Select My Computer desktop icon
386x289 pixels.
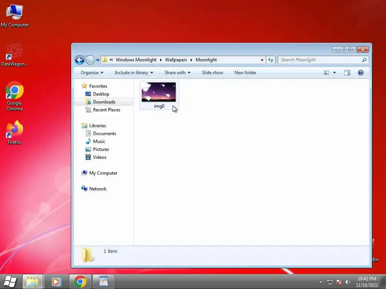[15, 16]
